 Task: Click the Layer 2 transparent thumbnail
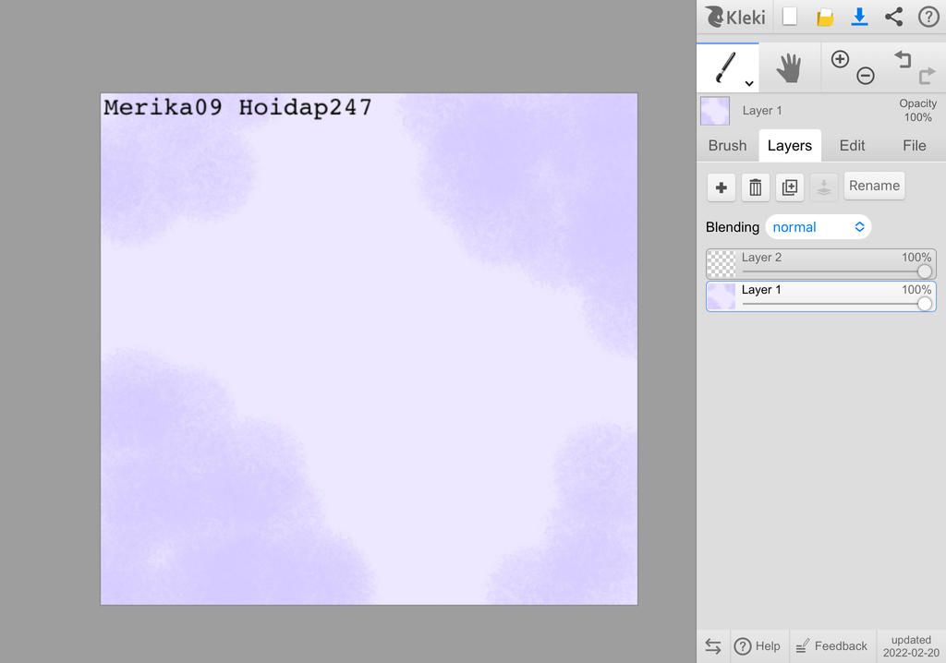(x=721, y=264)
